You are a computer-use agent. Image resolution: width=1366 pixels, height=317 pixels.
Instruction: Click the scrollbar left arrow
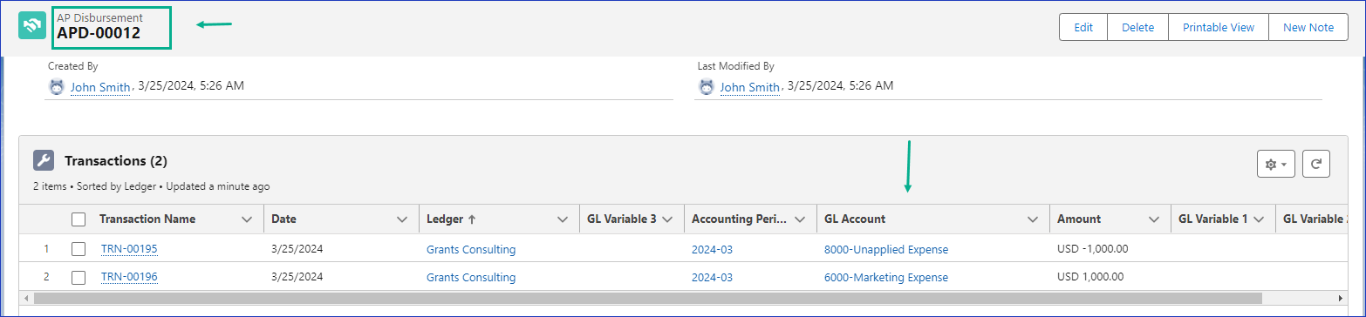tap(26, 299)
